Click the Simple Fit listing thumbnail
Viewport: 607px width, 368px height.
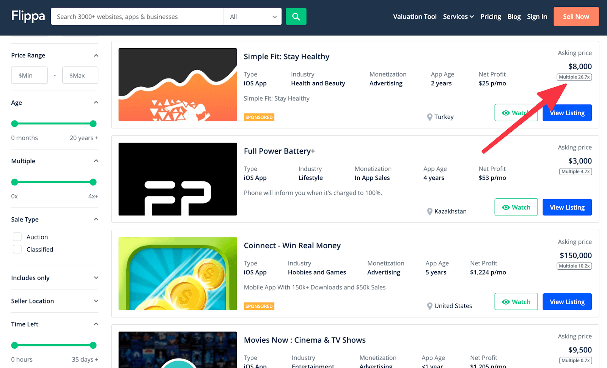[178, 85]
